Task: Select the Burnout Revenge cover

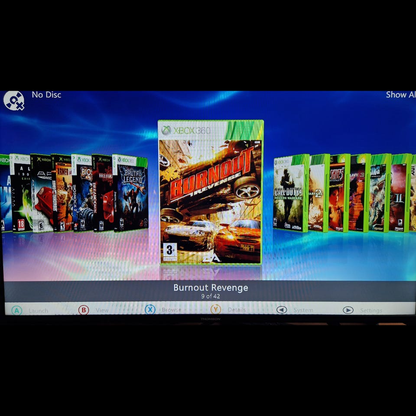Action: coord(211,192)
